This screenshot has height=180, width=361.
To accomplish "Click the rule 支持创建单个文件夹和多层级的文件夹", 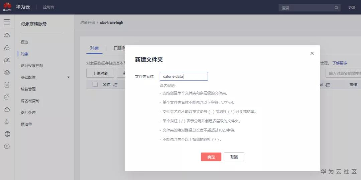I will point(194,93).
